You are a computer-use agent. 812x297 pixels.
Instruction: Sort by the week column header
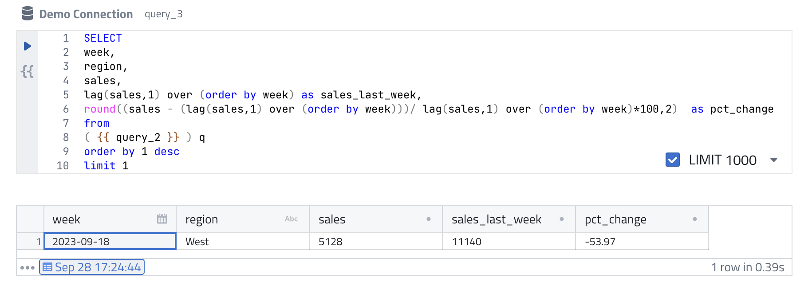(x=67, y=219)
